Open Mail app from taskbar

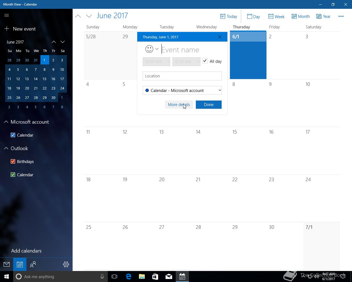click(x=169, y=276)
